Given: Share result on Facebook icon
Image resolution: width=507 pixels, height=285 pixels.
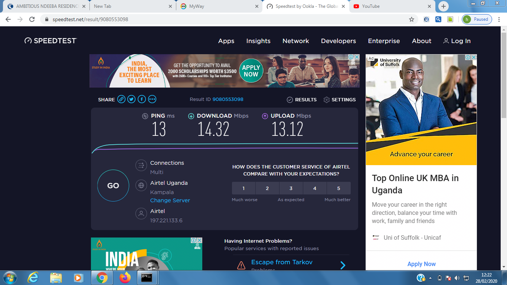Looking at the screenshot, I should coord(142,99).
